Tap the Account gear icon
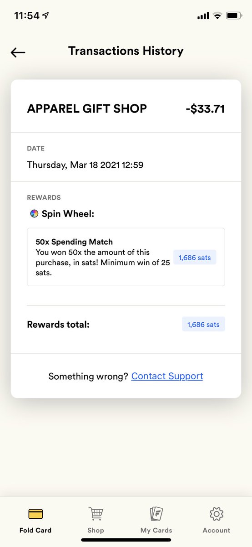This screenshot has width=252, height=547. click(x=217, y=514)
